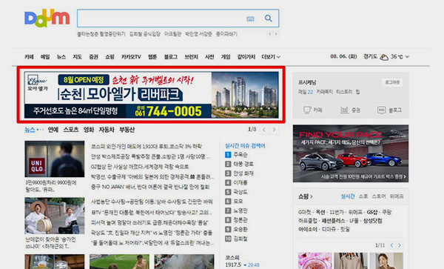Open the Jaguar Find Your Pace ad
The height and width of the screenshot is (269, 444).
351,153
